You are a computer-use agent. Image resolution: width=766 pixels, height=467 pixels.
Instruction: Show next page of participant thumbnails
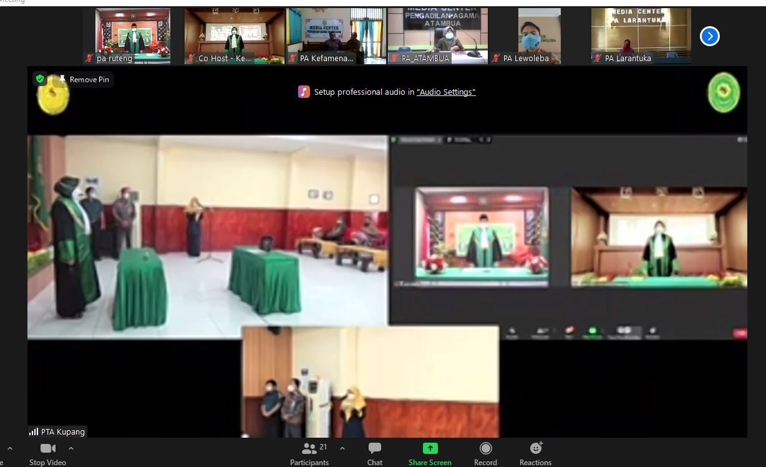tap(709, 36)
